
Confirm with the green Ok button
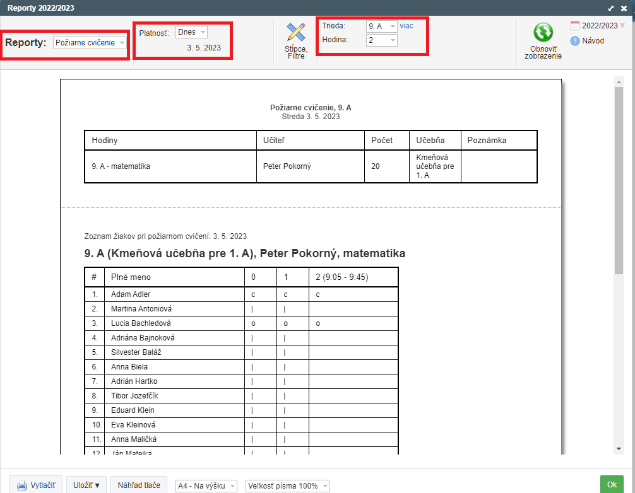pyautogui.click(x=612, y=485)
